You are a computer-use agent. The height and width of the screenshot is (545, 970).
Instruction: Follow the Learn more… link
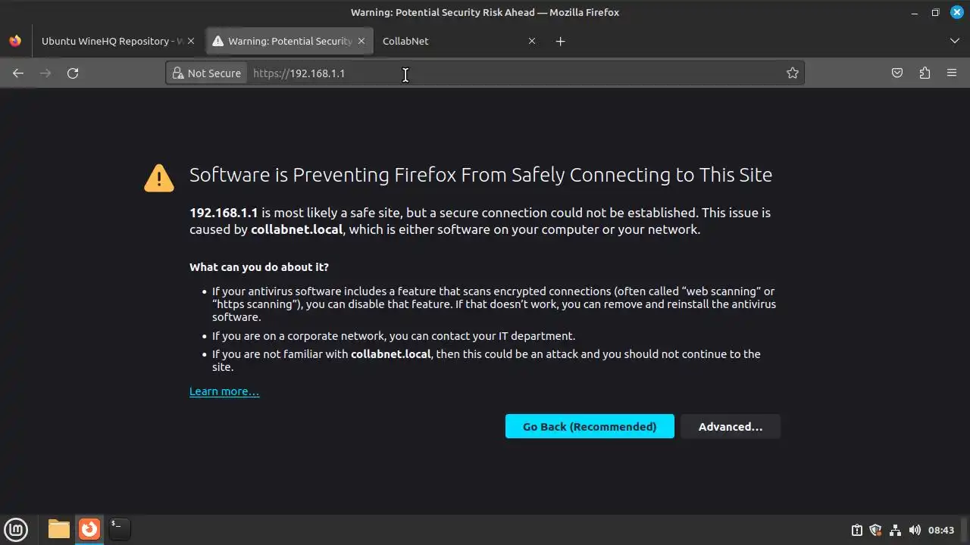pyautogui.click(x=224, y=391)
